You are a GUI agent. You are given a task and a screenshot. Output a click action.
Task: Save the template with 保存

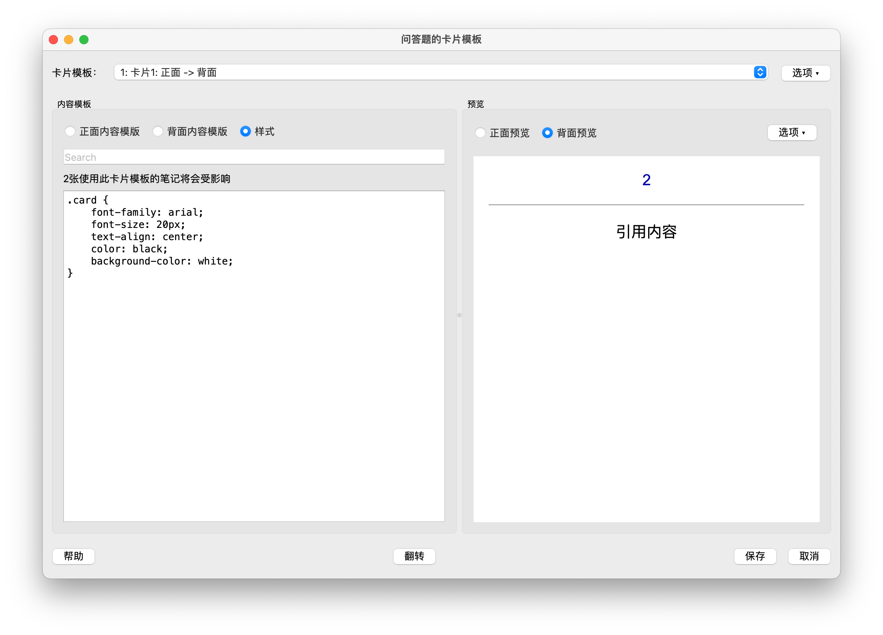[755, 556]
